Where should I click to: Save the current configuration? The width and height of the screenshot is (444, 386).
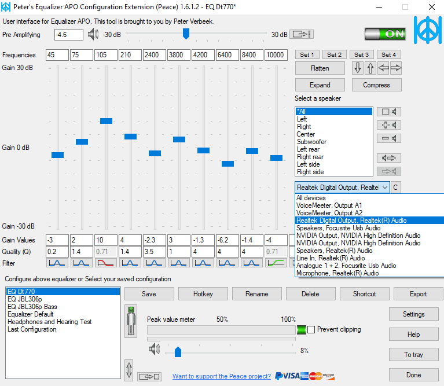(x=149, y=294)
